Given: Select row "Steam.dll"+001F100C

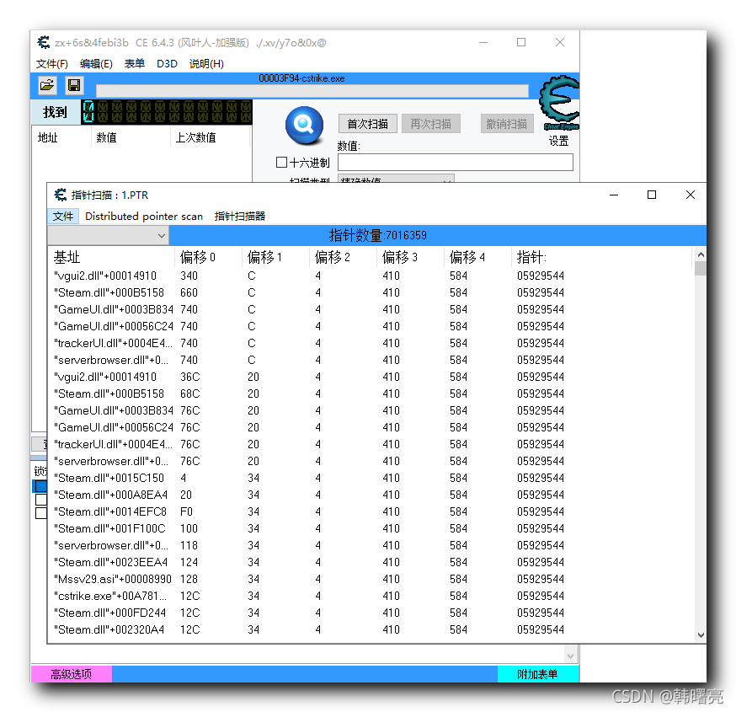Looking at the screenshot, I should click(x=371, y=529).
